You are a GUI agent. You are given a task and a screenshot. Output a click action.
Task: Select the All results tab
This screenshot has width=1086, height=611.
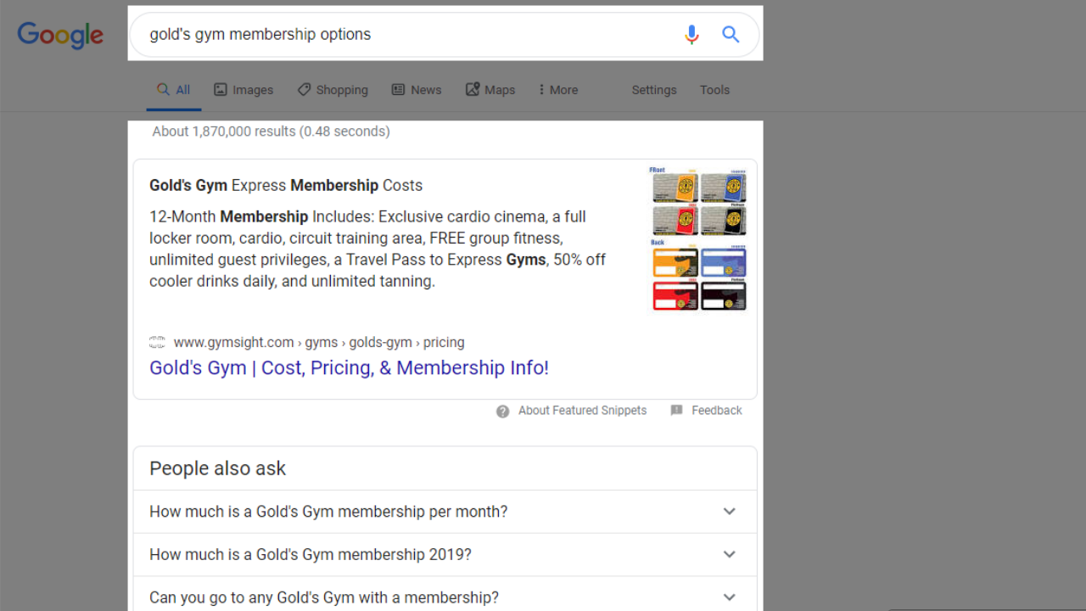point(174,90)
